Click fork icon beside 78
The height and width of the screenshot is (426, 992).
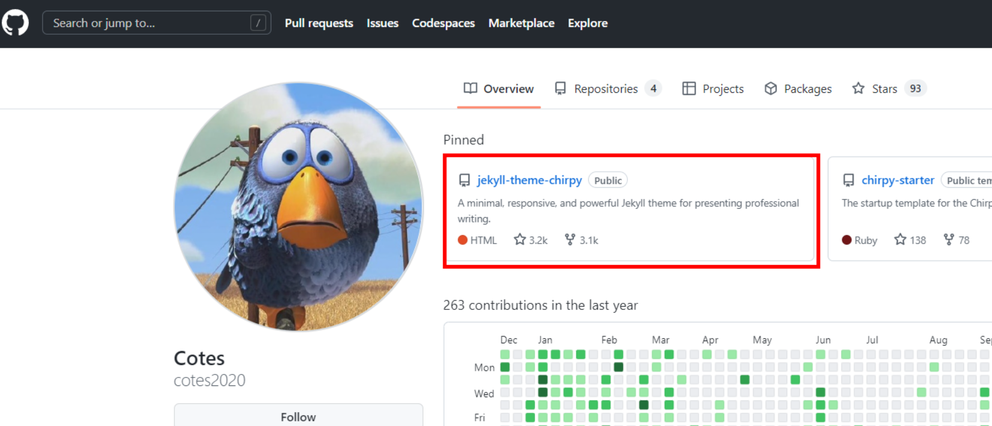[x=949, y=239]
